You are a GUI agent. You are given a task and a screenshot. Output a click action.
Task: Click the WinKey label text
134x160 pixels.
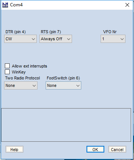tap(19, 72)
